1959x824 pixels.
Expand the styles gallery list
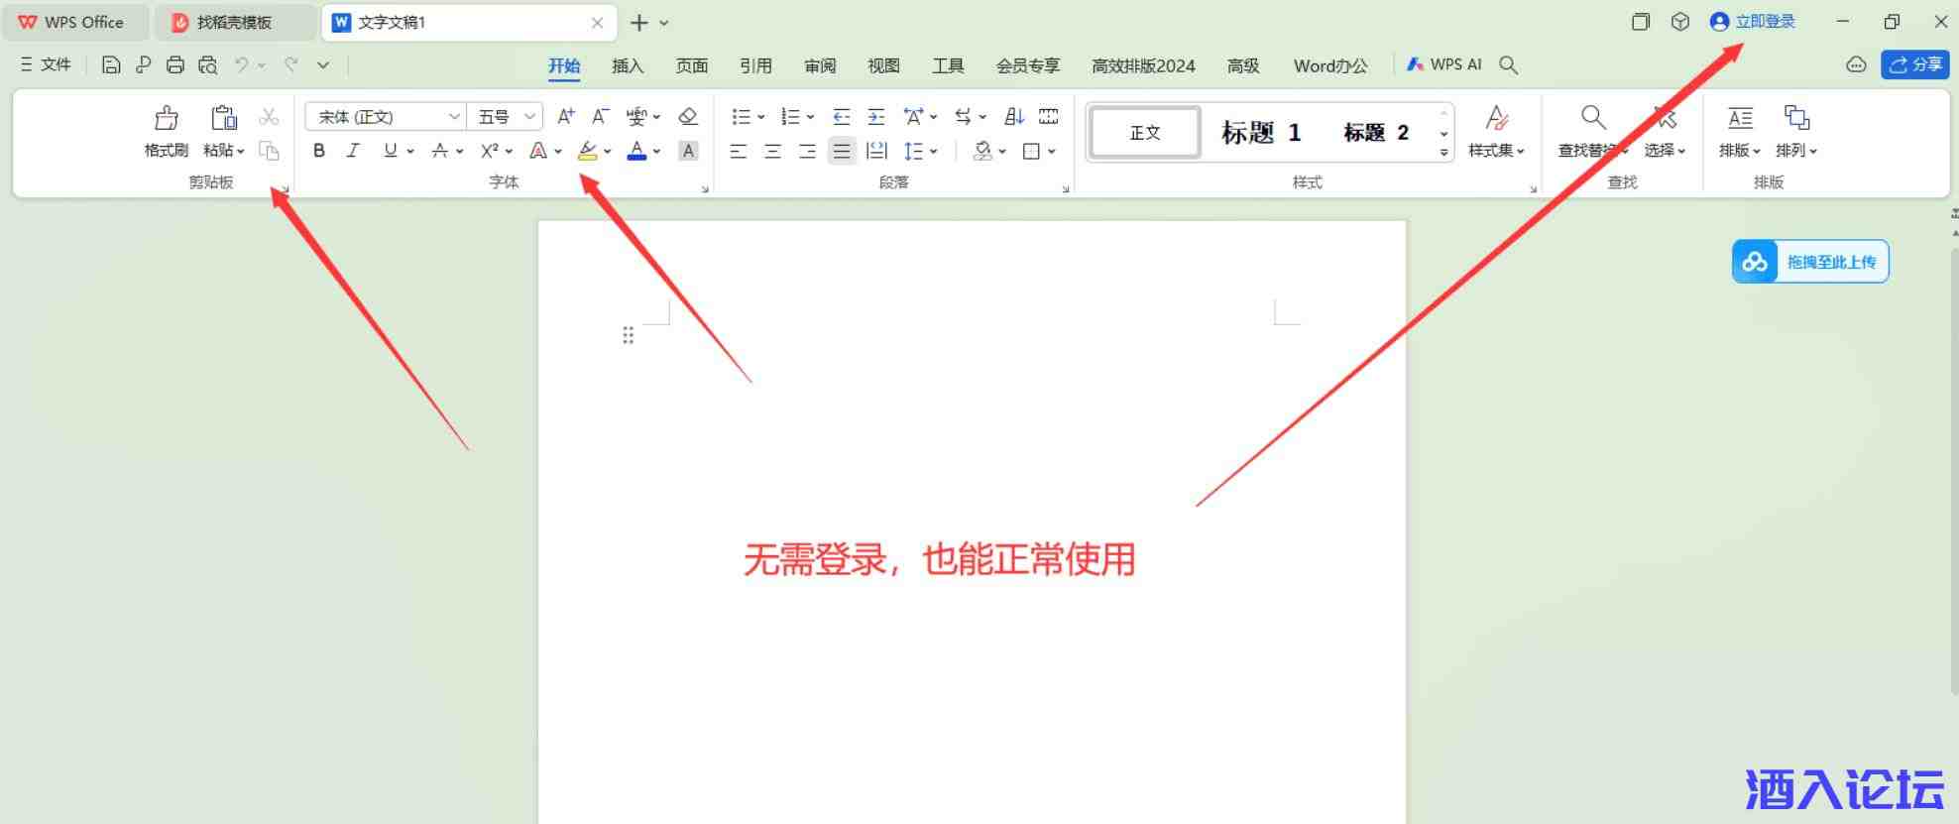1443,153
